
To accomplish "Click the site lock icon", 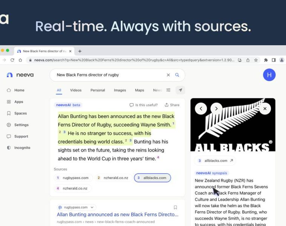I will click(30, 60).
